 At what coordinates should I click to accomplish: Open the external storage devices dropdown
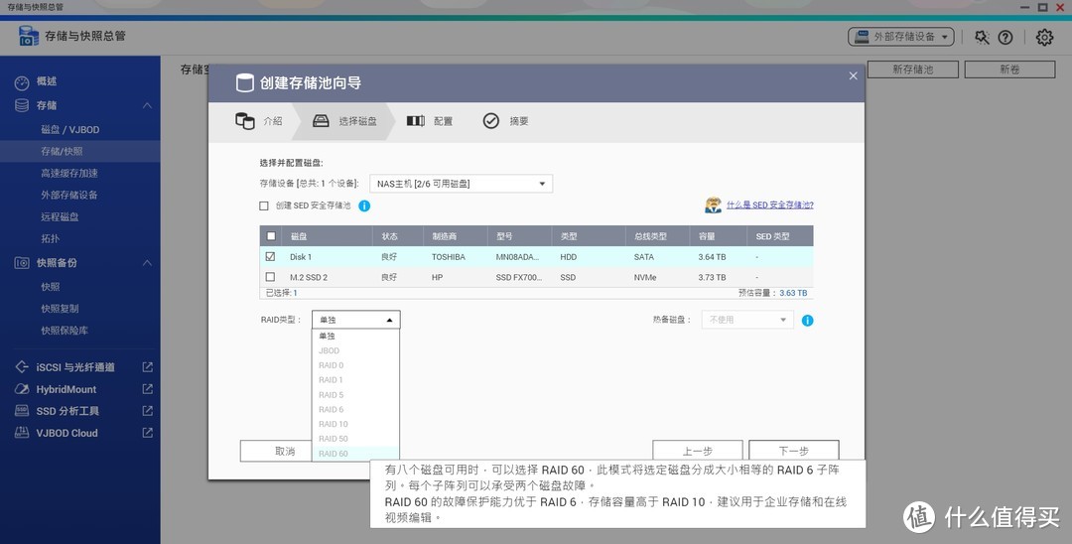point(901,37)
